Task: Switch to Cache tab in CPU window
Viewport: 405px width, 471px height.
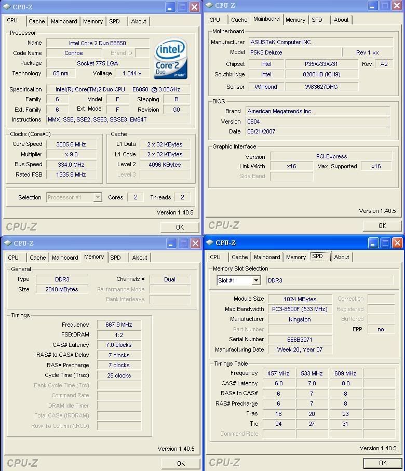Action: (x=37, y=21)
